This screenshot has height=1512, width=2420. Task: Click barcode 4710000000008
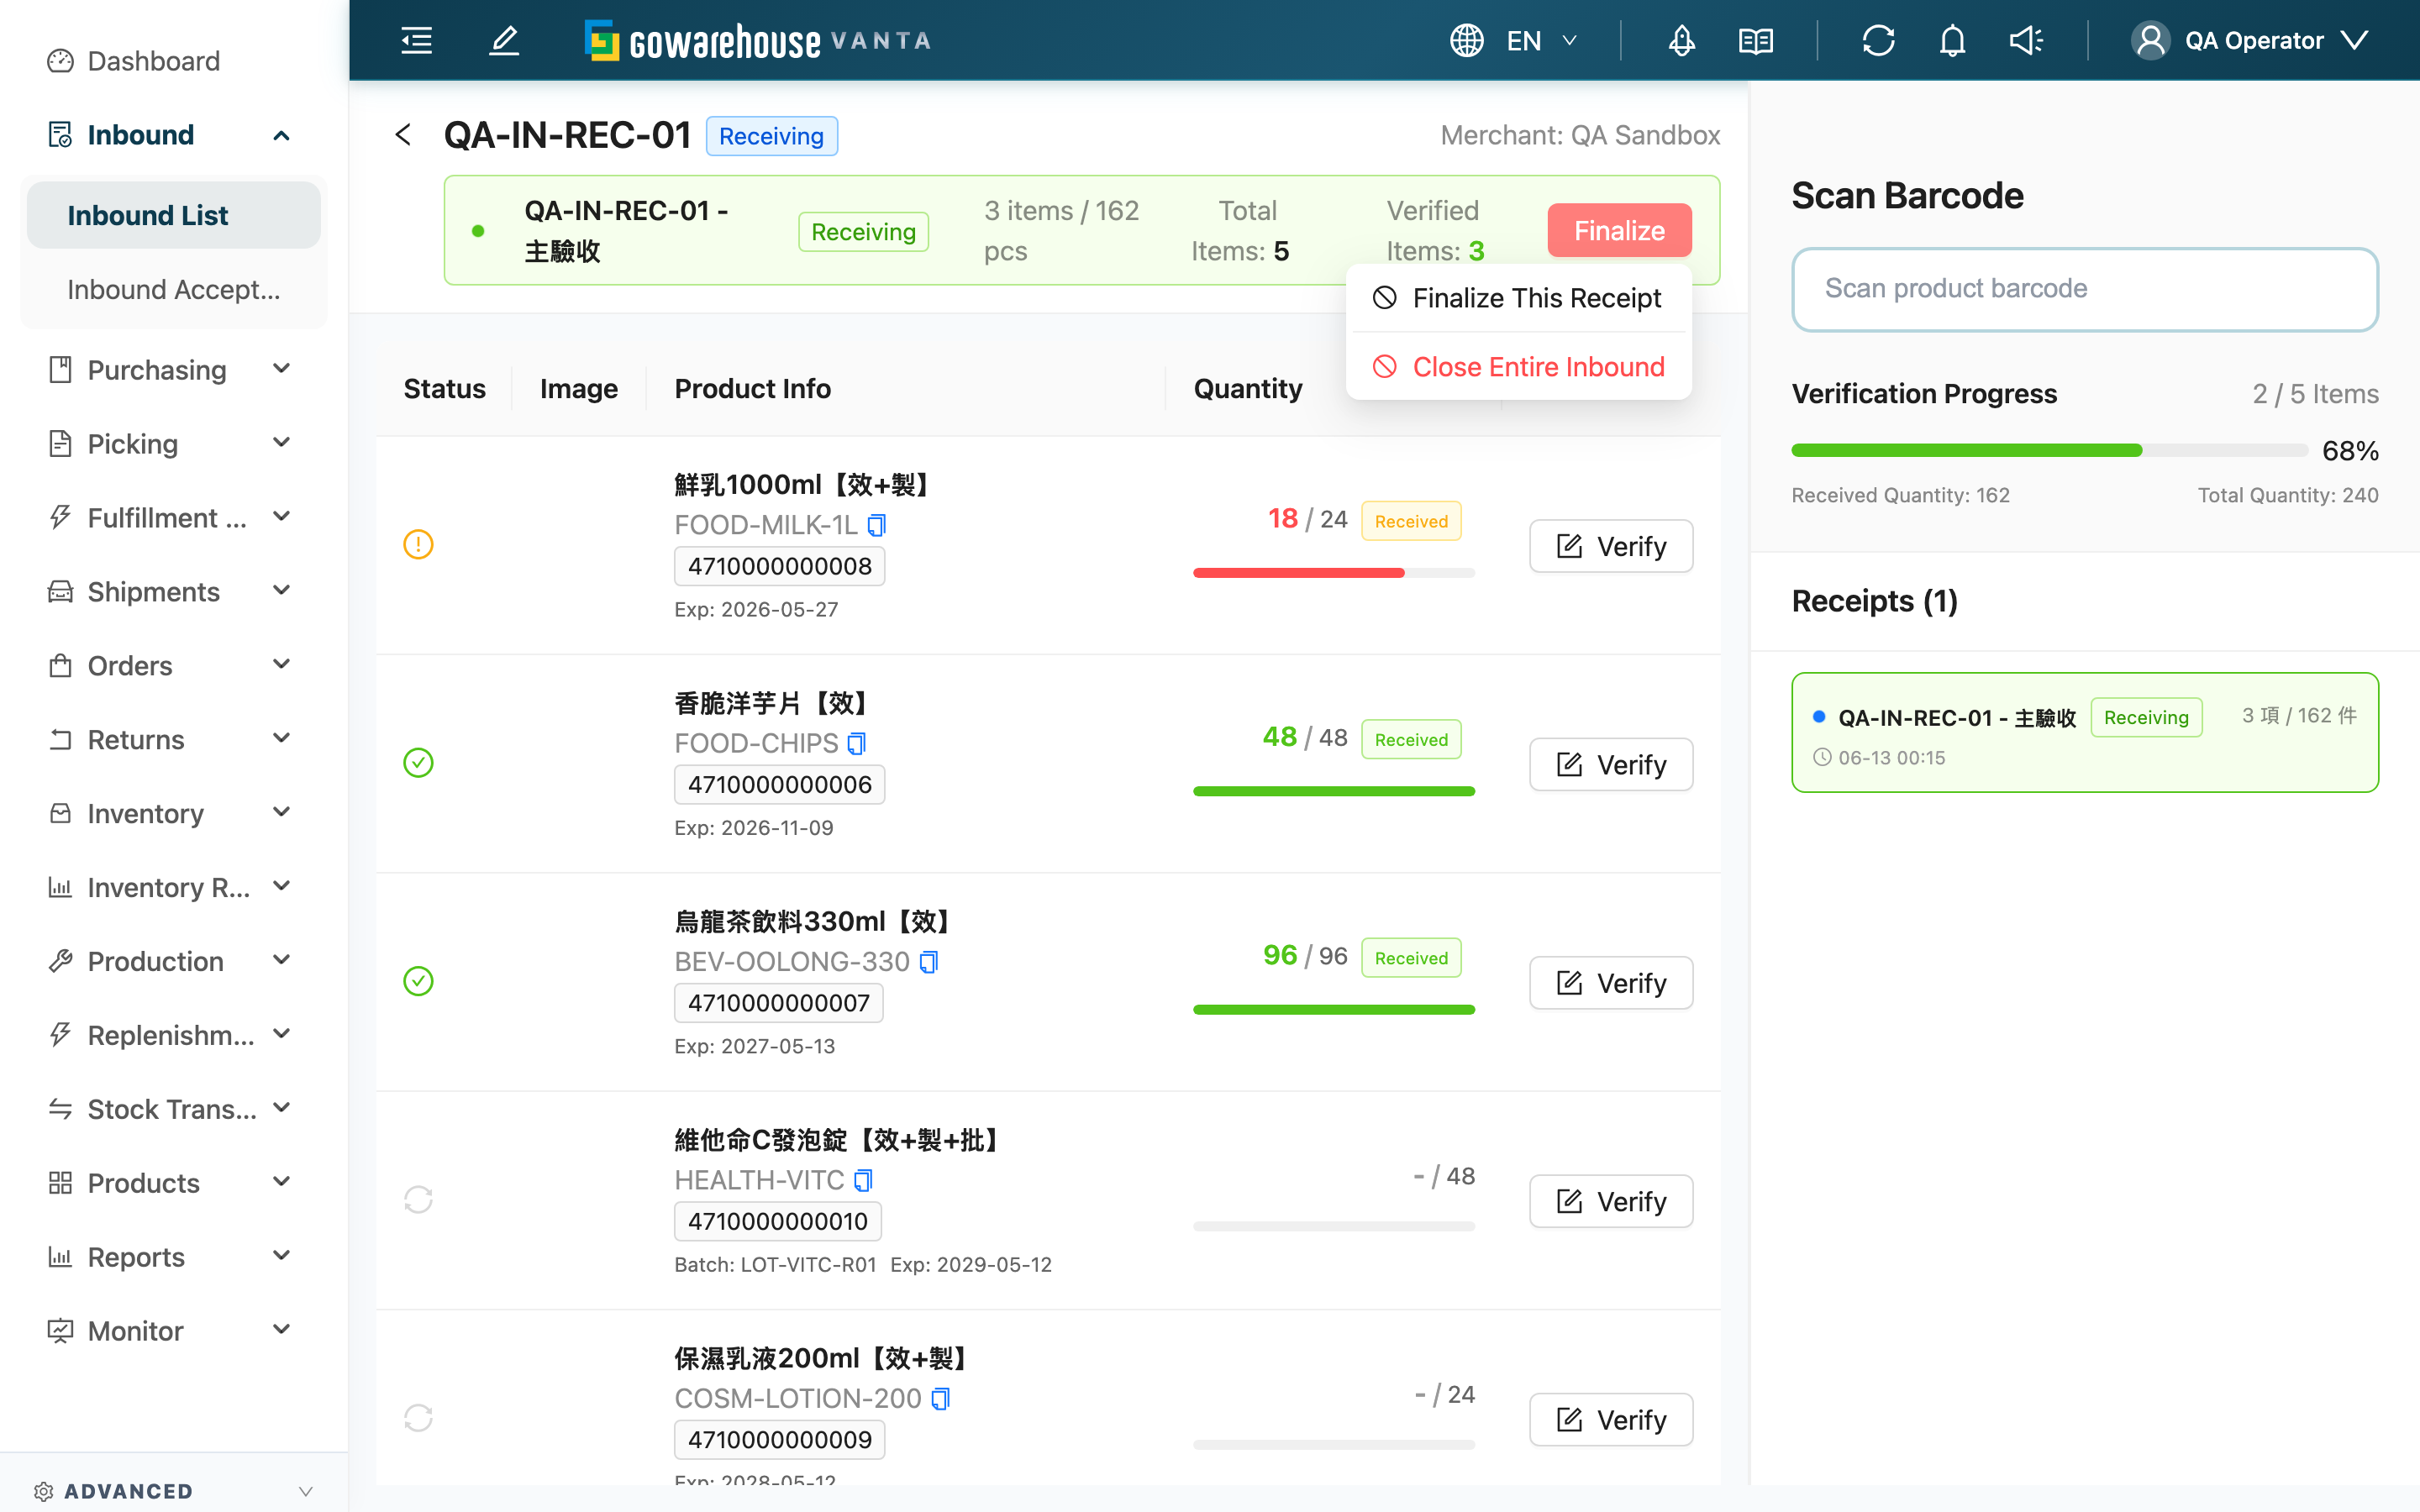(780, 566)
